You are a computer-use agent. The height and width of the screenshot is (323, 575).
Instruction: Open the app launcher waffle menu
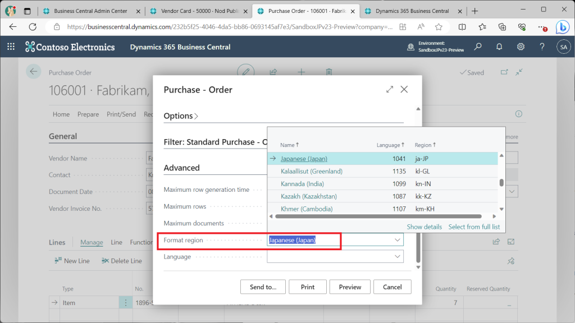click(x=11, y=47)
